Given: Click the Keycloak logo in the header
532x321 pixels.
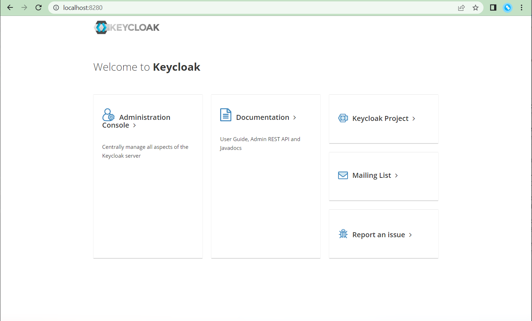Looking at the screenshot, I should [x=127, y=28].
